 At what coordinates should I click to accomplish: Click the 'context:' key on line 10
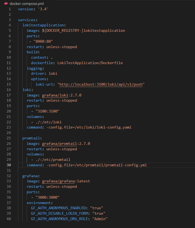click(x=40, y=58)
